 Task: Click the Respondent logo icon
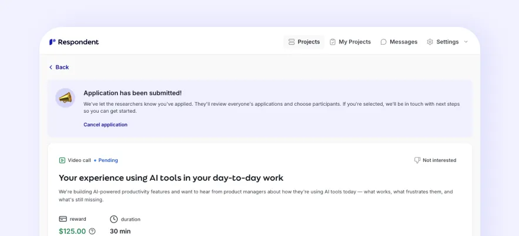tap(52, 42)
